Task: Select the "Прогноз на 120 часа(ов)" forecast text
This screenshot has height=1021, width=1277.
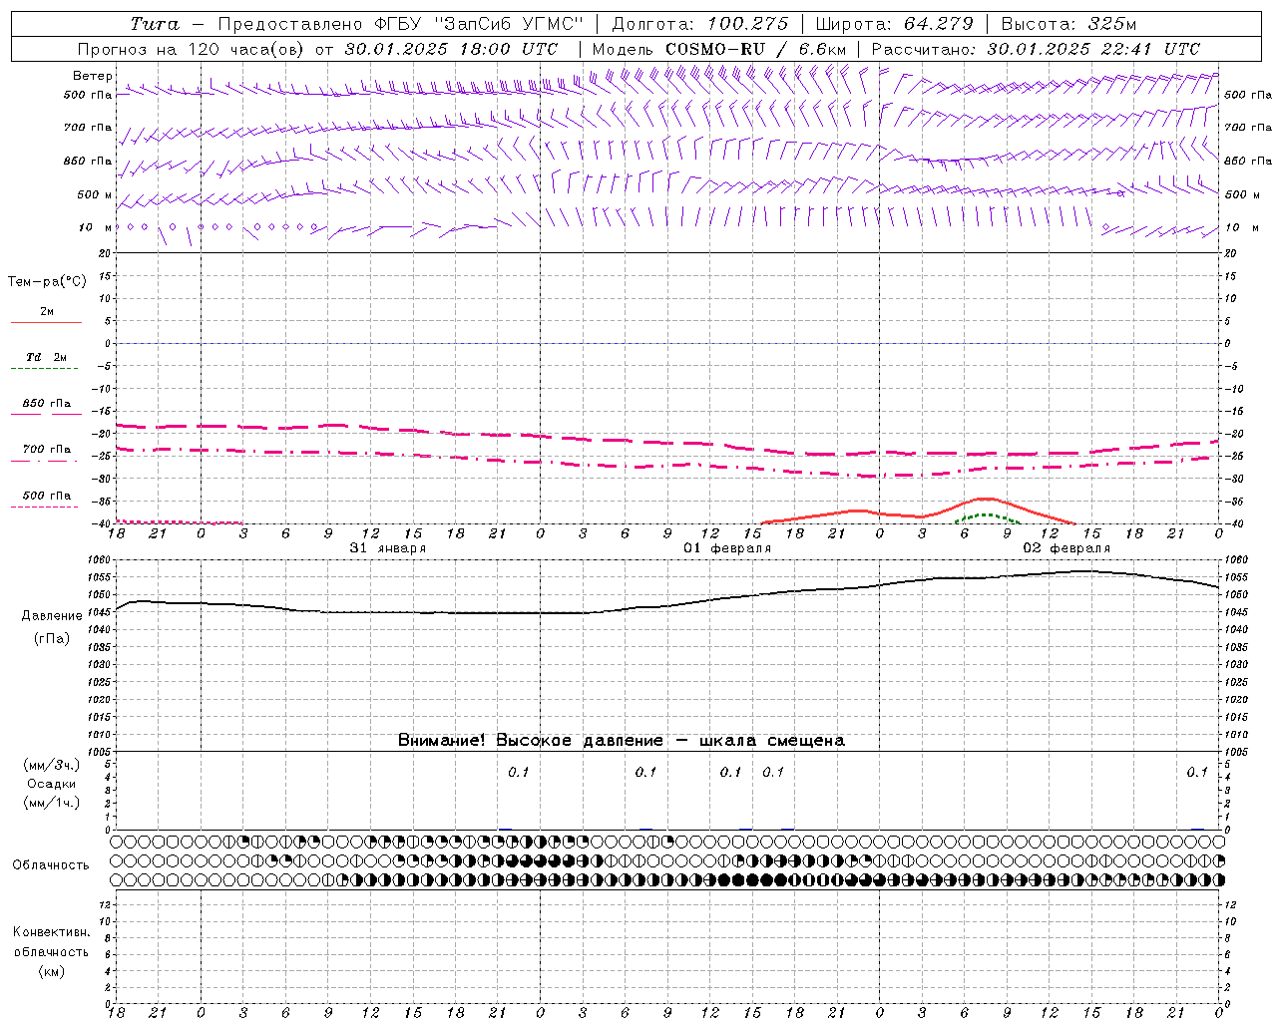Action: [x=192, y=49]
